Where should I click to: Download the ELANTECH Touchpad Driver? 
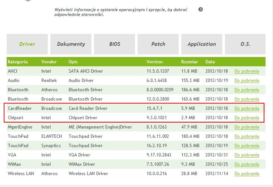(x=247, y=136)
